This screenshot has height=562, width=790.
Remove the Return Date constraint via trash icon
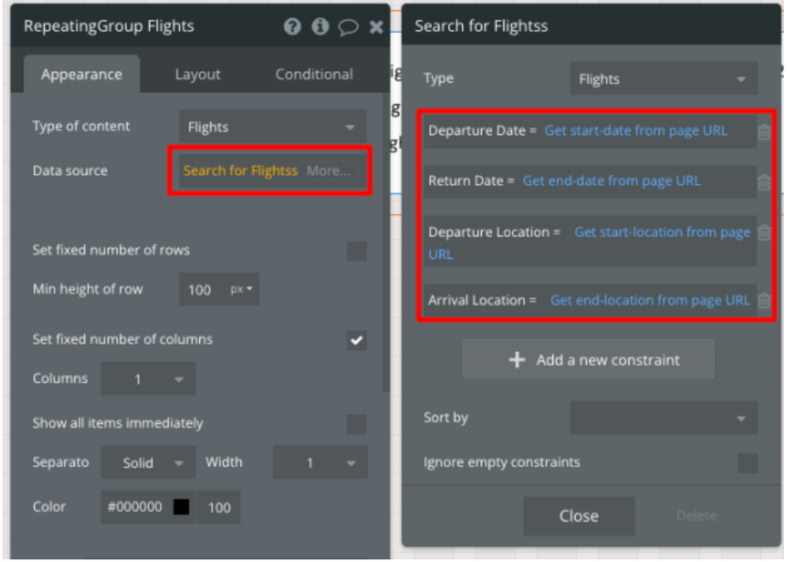click(764, 182)
